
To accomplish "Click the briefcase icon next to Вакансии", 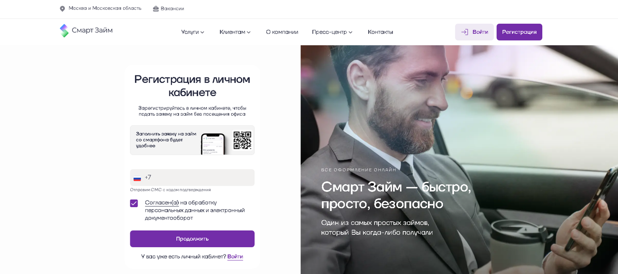I will click(x=156, y=9).
